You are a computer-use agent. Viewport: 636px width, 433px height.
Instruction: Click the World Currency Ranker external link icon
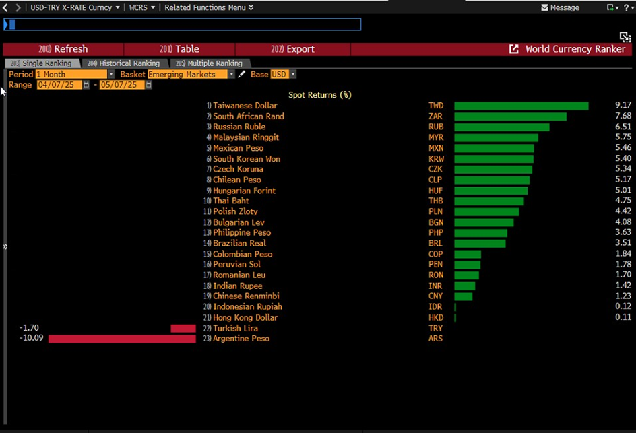[514, 49]
